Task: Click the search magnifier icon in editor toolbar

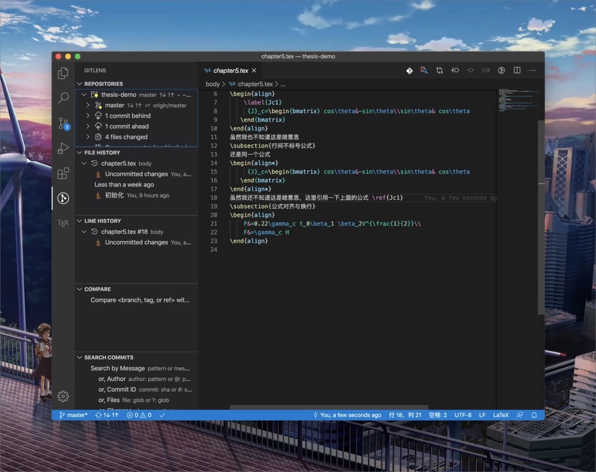Action: pyautogui.click(x=424, y=70)
